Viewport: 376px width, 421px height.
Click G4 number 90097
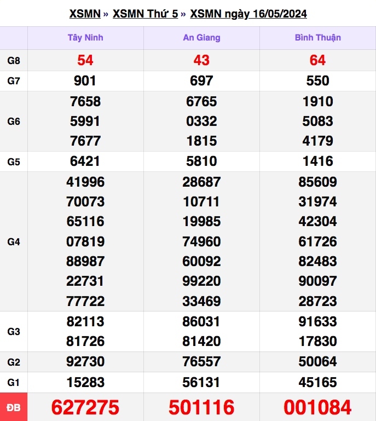318,281
